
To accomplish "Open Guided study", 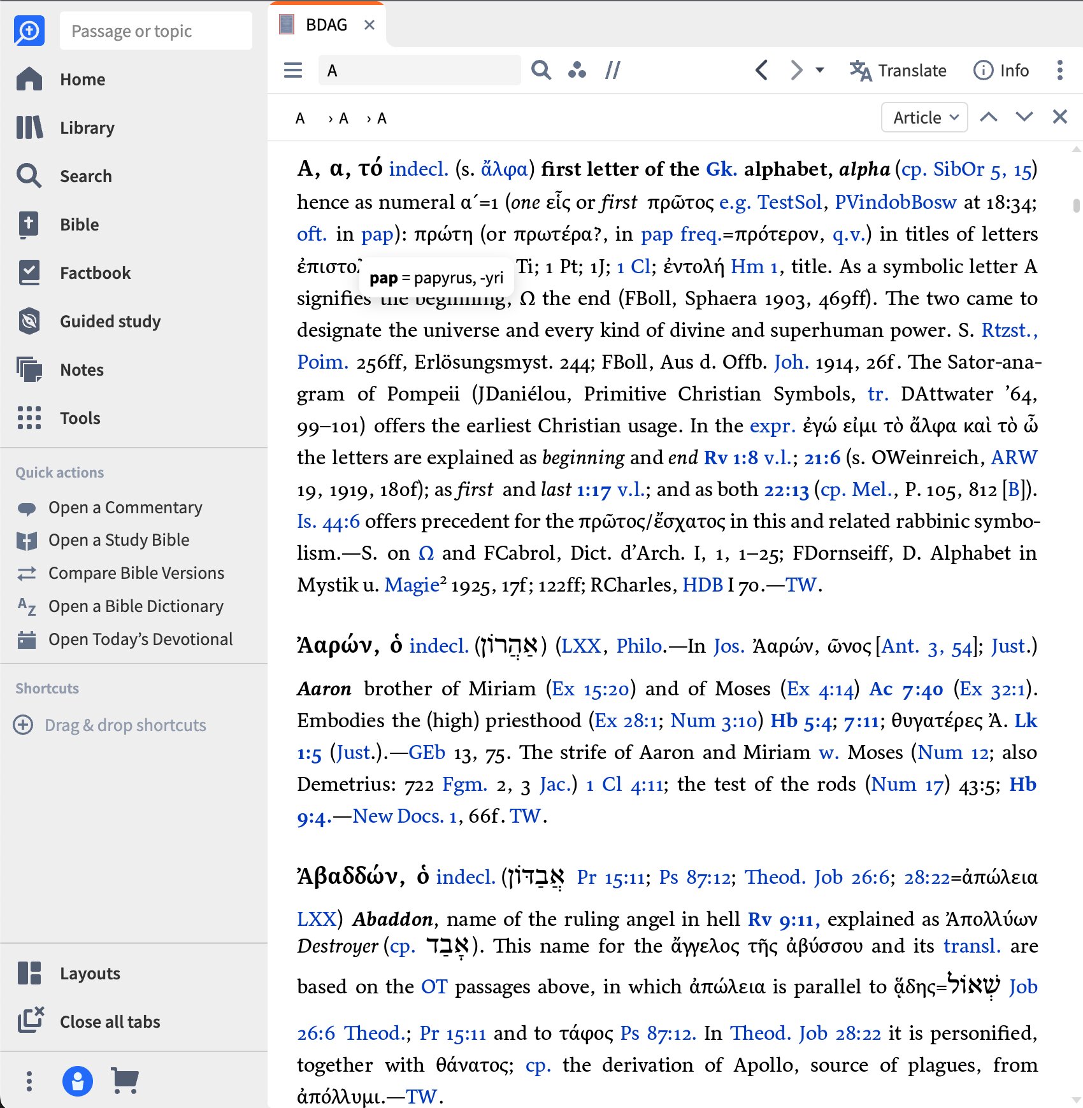I will (x=89, y=322).
